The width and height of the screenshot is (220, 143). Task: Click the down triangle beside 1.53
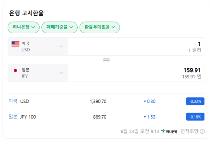point(145,117)
